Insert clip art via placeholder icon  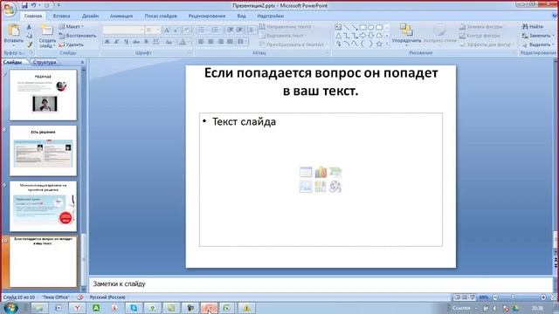coord(321,187)
